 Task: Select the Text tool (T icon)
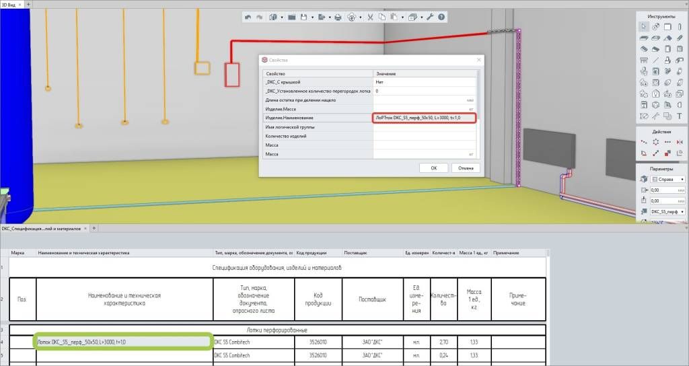coord(680,116)
